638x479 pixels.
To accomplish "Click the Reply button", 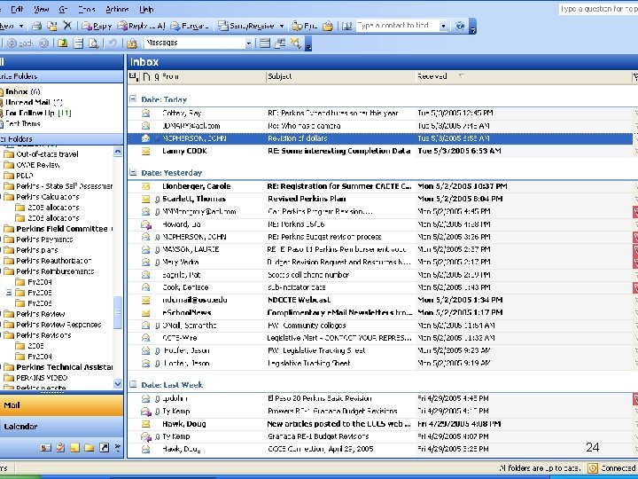I will click(97, 26).
